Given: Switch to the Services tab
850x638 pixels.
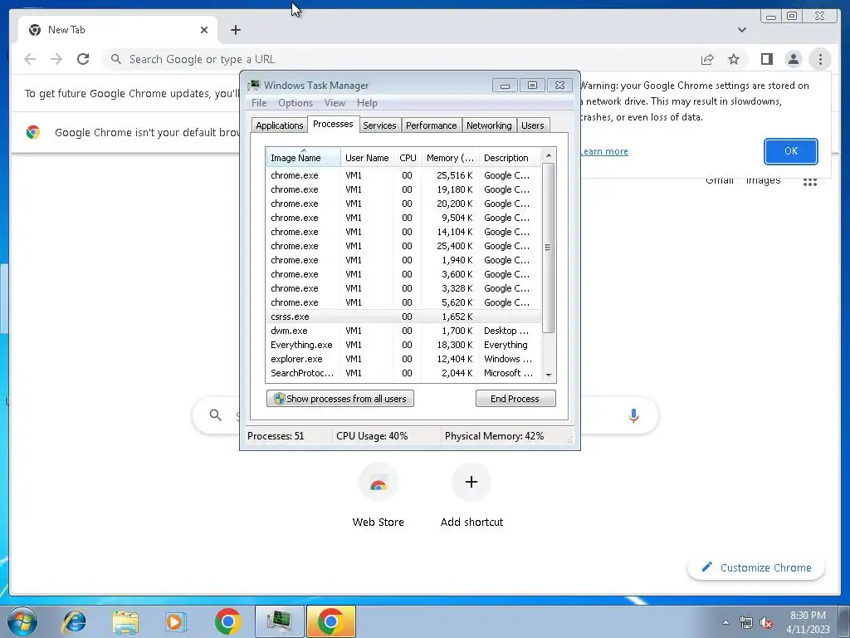Looking at the screenshot, I should pyautogui.click(x=379, y=125).
